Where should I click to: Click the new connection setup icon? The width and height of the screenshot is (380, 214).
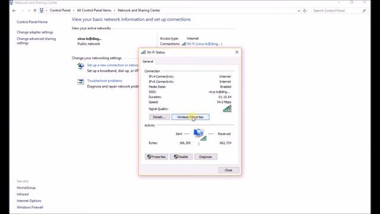[81, 66]
